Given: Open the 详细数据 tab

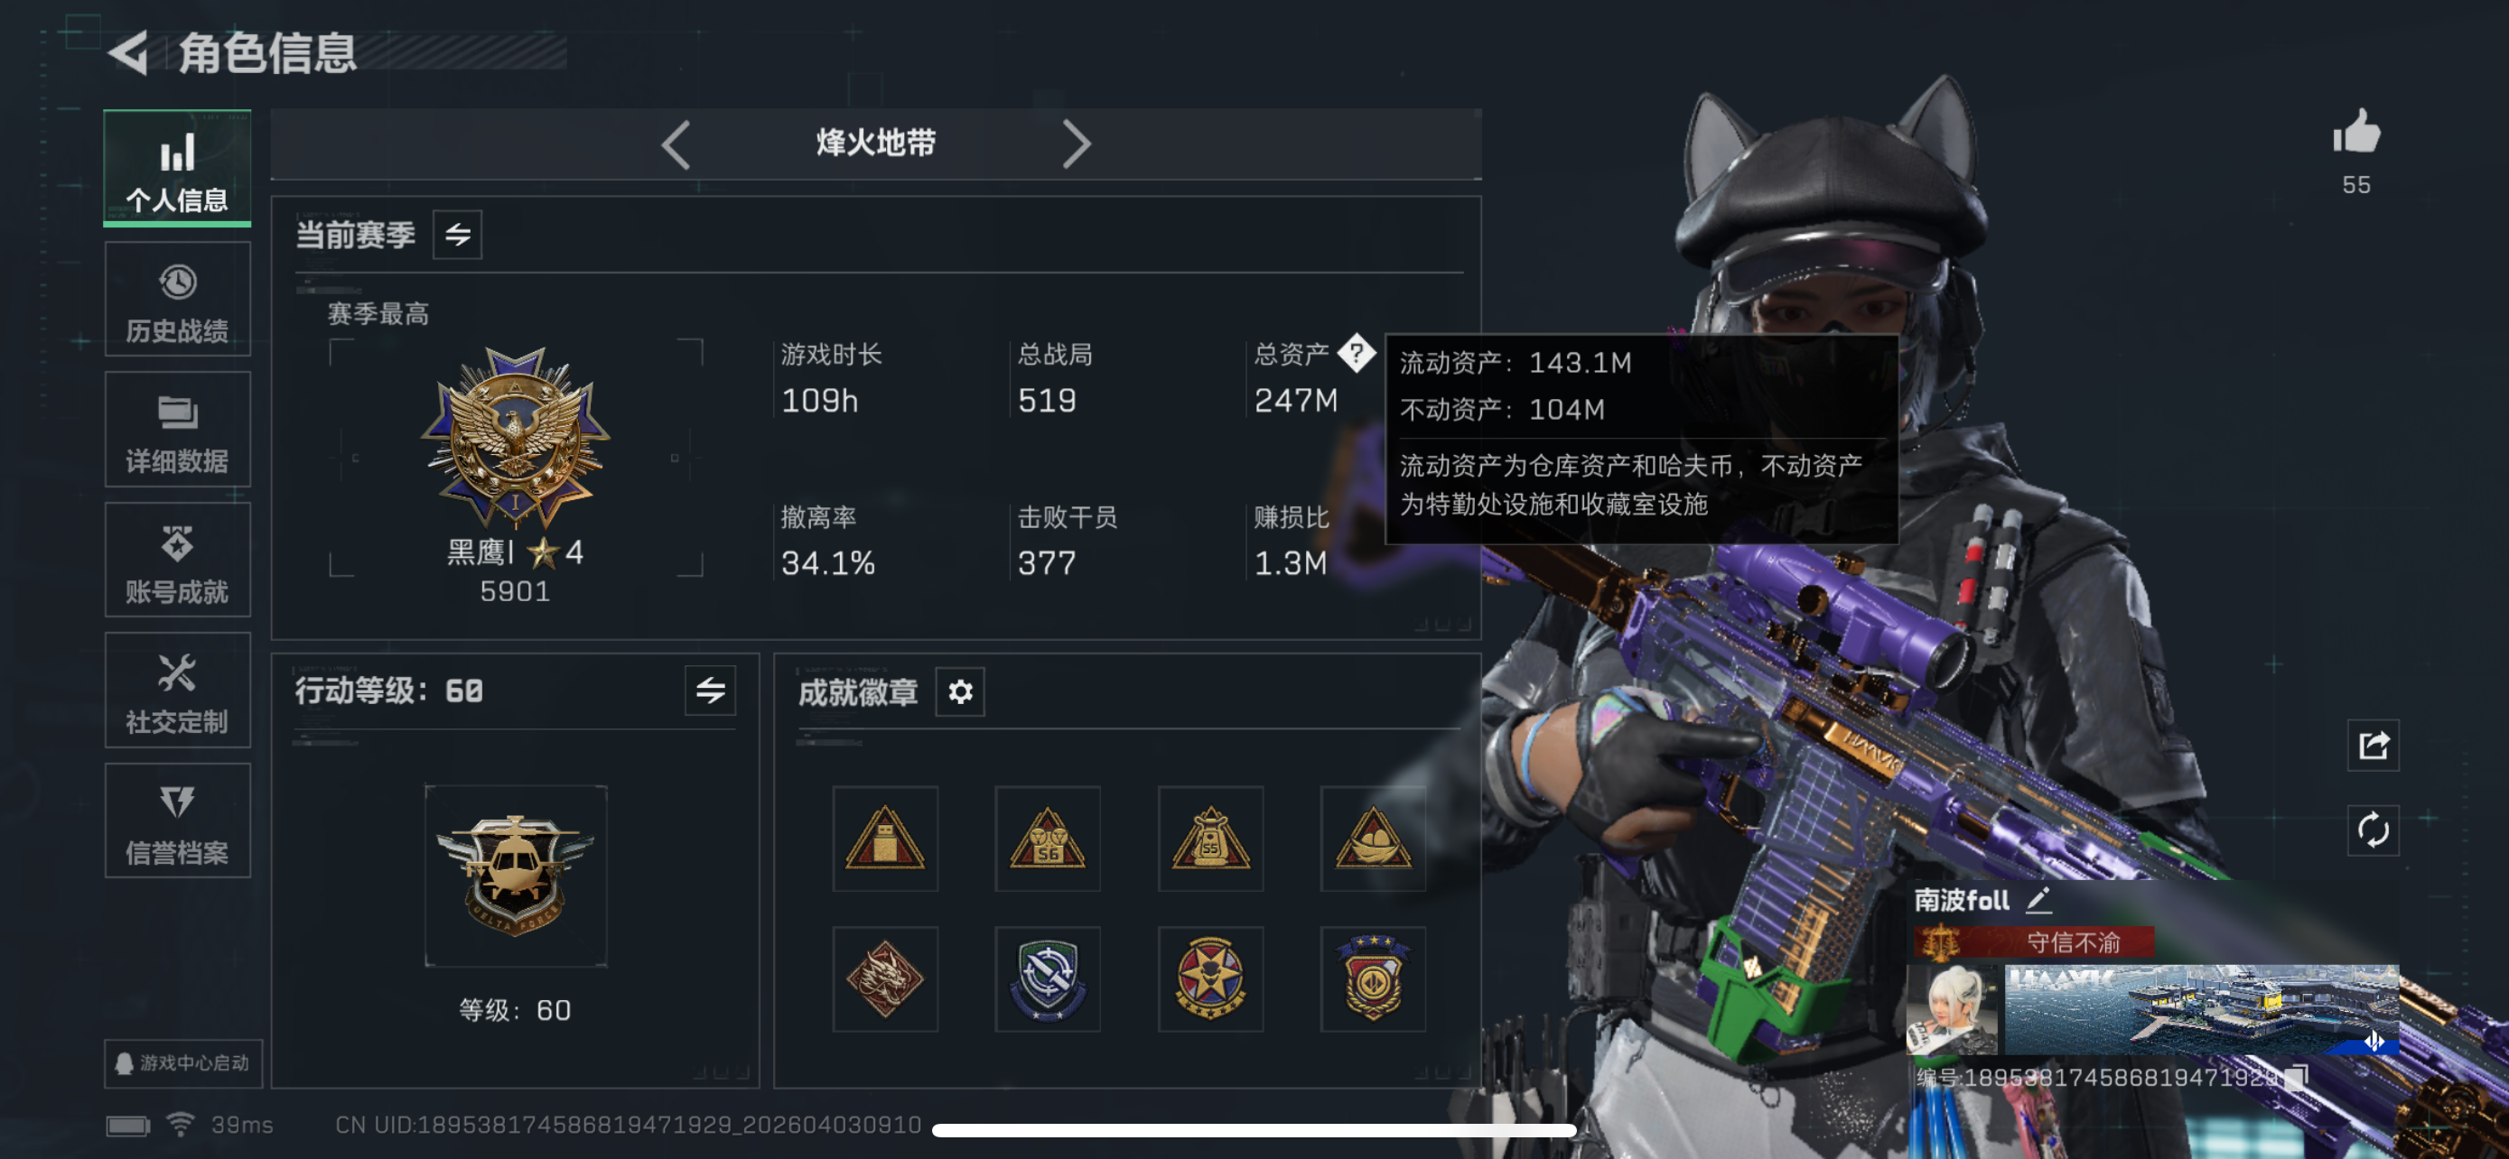Looking at the screenshot, I should (x=177, y=431).
